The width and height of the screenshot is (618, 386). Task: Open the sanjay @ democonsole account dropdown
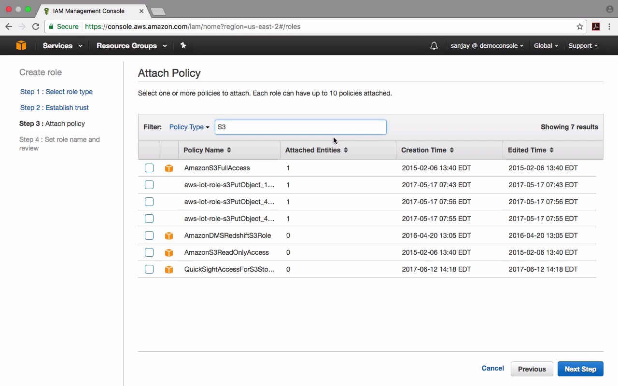[x=487, y=46]
